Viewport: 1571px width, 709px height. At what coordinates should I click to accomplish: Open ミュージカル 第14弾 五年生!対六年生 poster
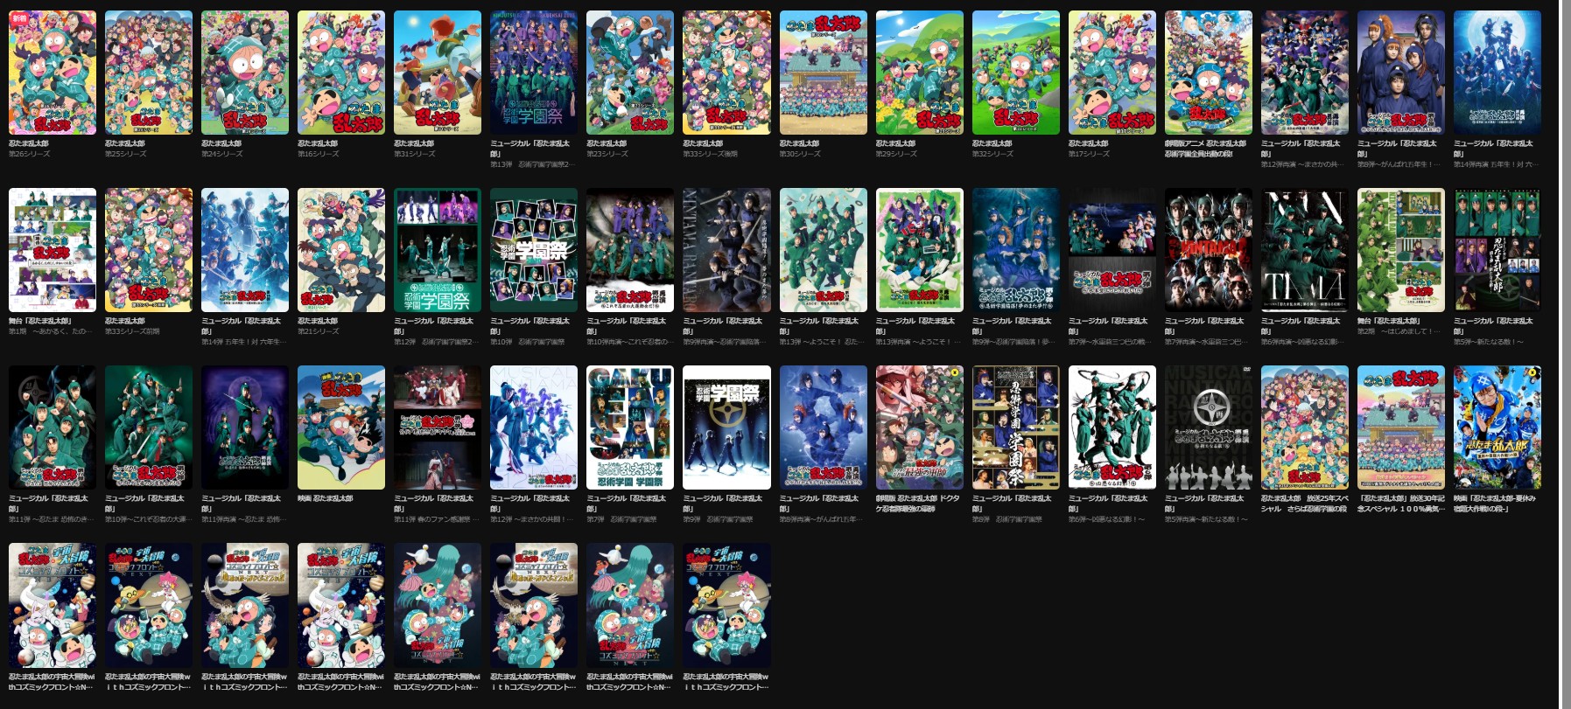245,250
